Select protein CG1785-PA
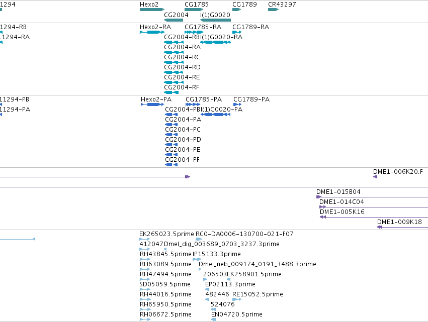The image size is (428, 322). (204, 99)
